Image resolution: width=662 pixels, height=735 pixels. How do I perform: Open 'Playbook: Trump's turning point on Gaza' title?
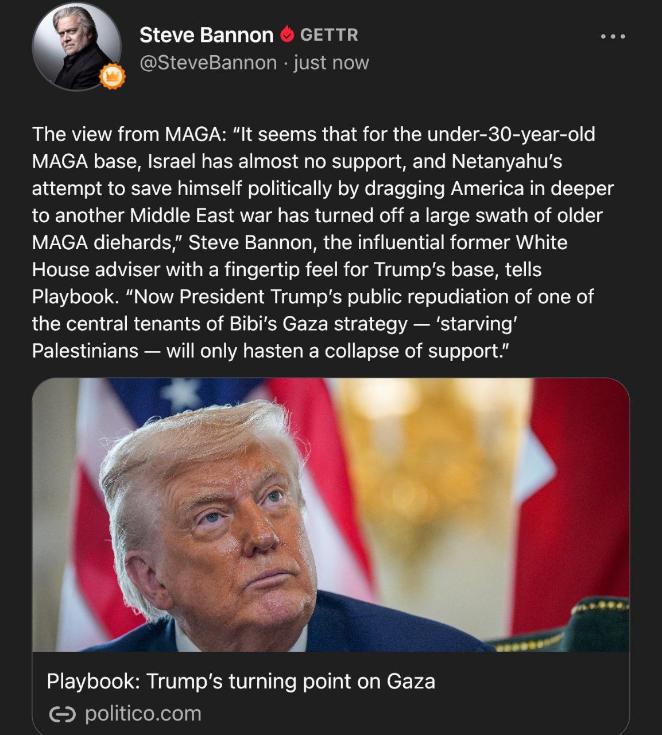(241, 681)
